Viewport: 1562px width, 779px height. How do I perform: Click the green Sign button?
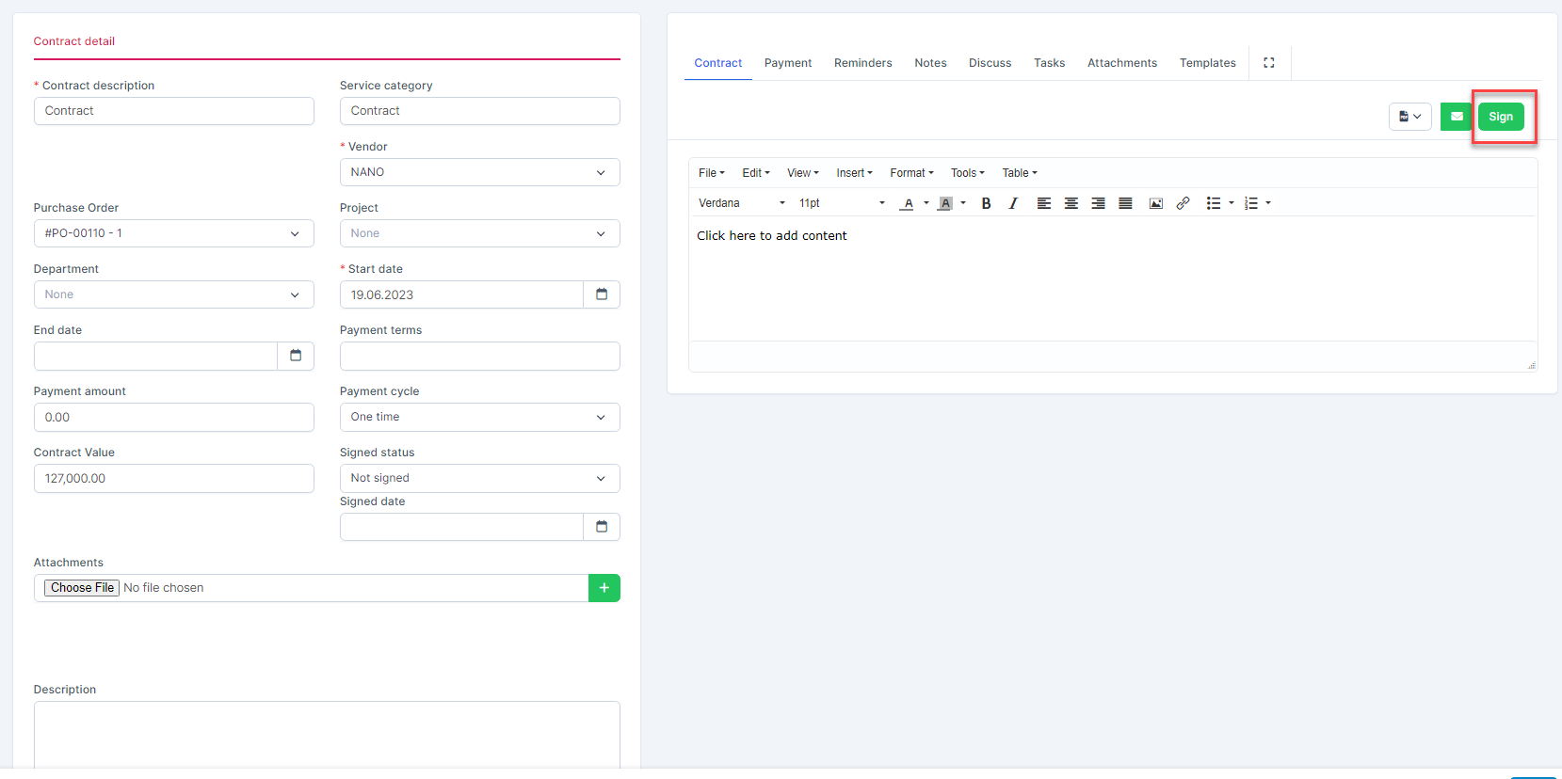pos(1500,117)
